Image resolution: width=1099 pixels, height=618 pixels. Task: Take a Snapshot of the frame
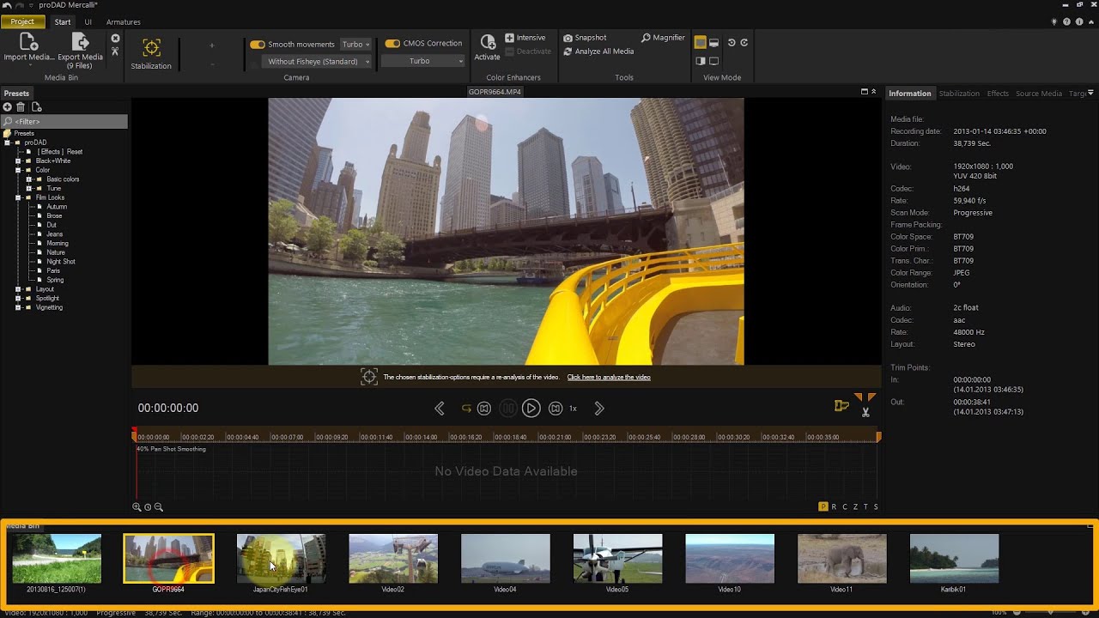pos(585,38)
